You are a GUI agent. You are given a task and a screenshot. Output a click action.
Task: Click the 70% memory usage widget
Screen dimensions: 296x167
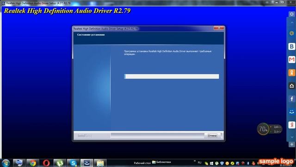[263, 129]
